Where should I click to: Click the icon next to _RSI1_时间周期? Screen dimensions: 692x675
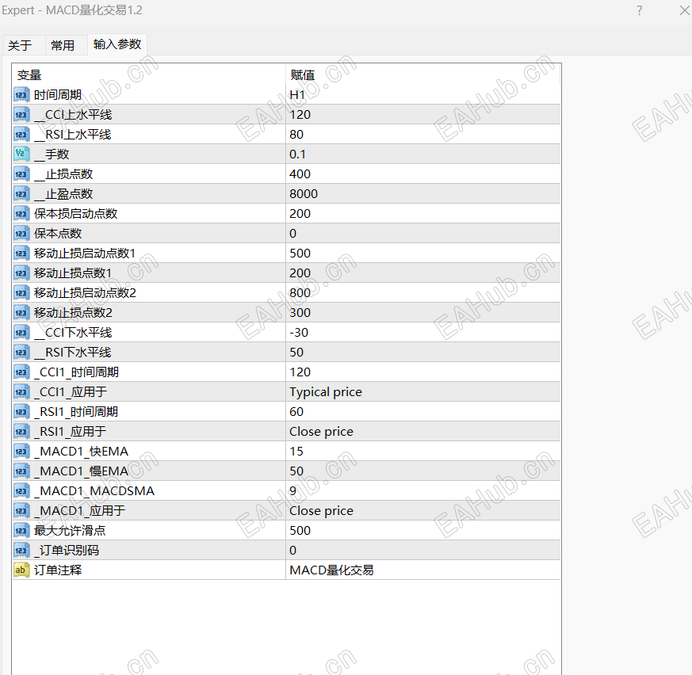click(x=21, y=412)
